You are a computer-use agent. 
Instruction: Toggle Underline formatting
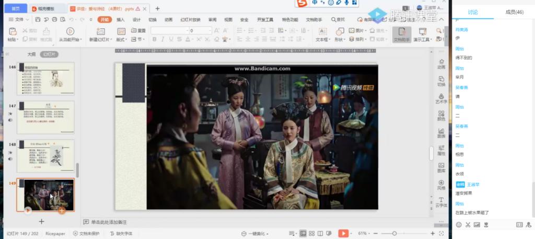pyautogui.click(x=171, y=40)
